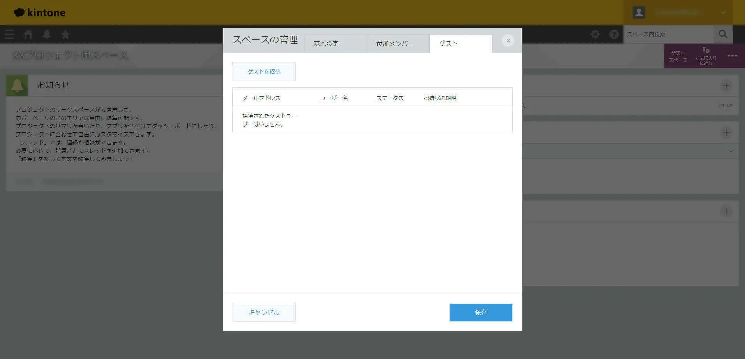The image size is (745, 359).
Task: Click the plus icon in the middle right panel
Action: [x=726, y=133]
